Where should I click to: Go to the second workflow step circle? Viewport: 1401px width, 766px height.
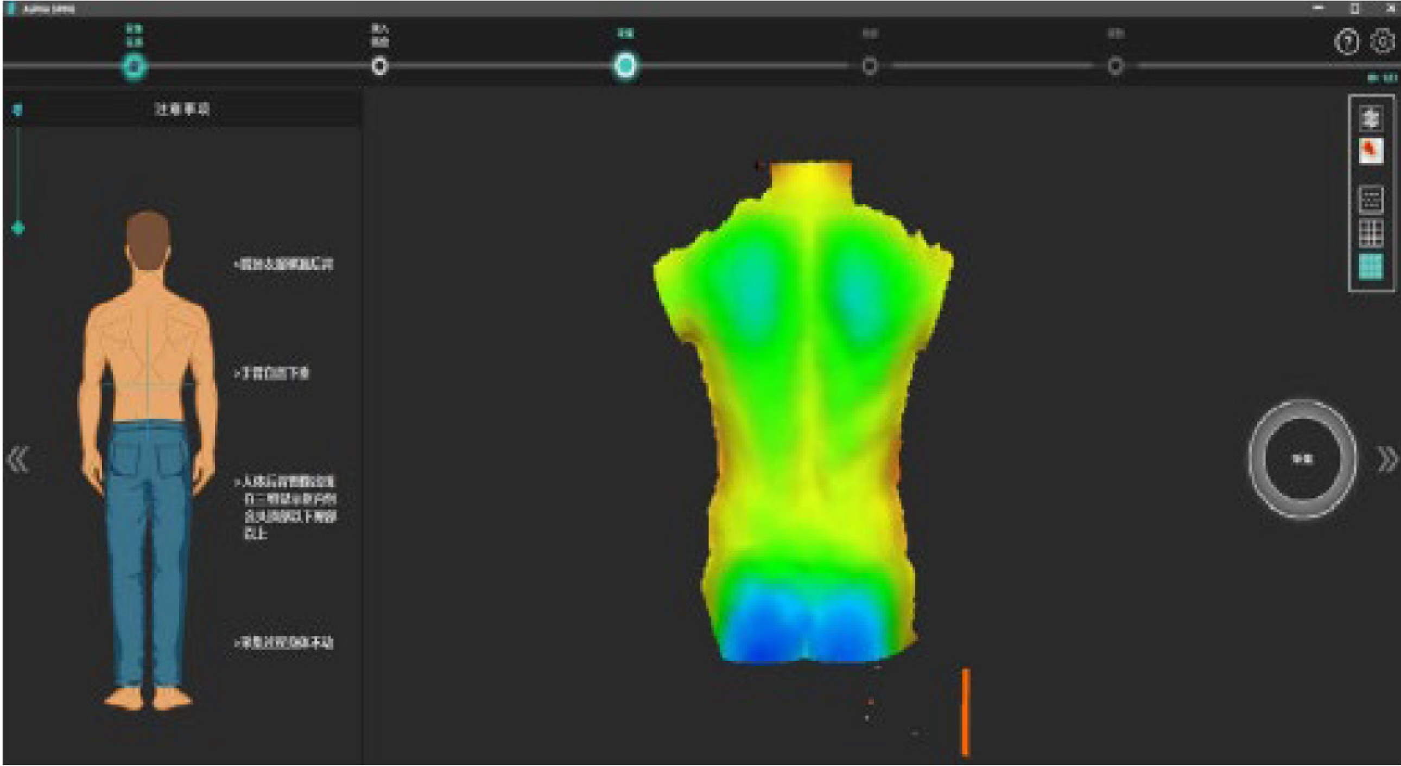tap(379, 66)
